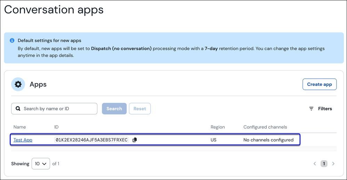Go to the next page of apps

click(333, 164)
